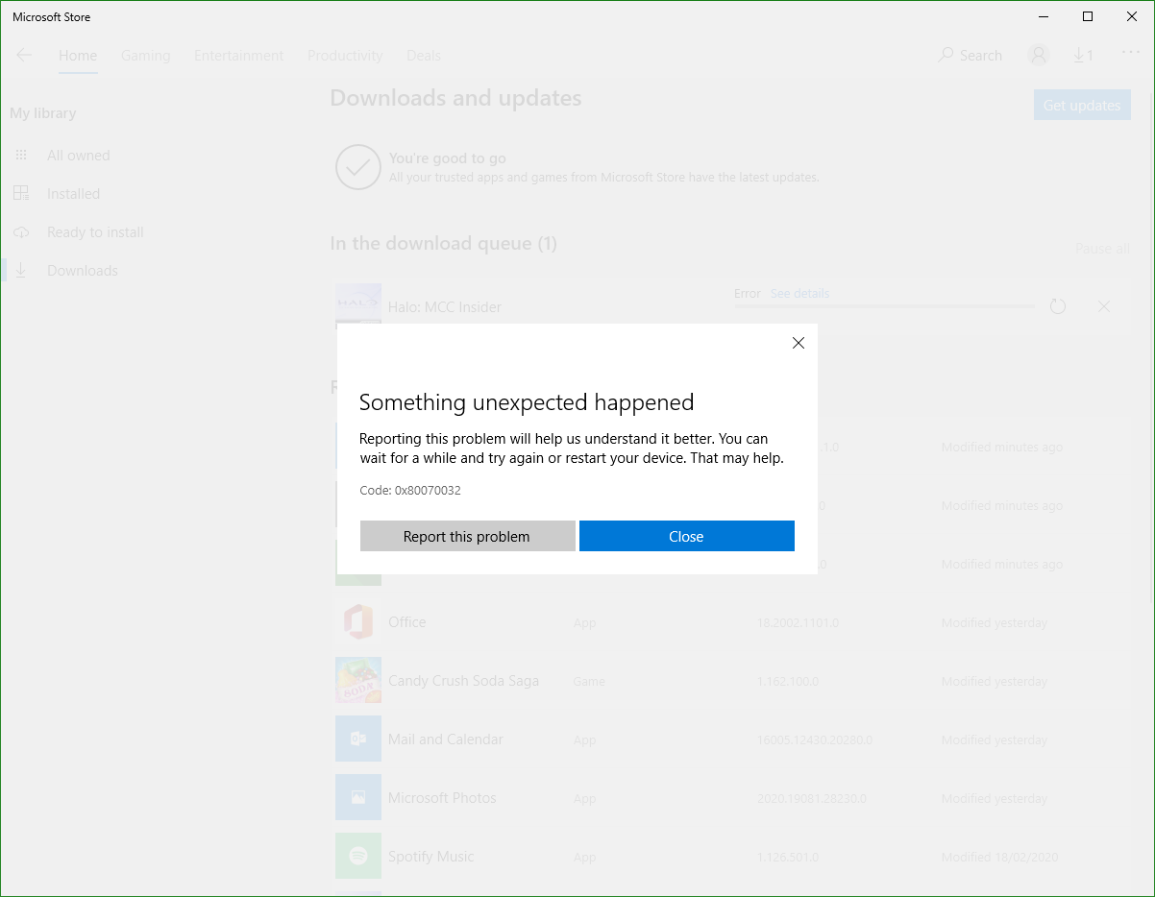
Task: Open your account profile icon
Action: (1038, 55)
